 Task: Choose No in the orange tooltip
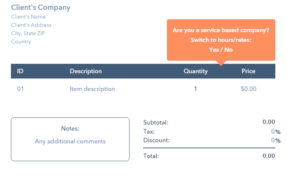228,50
